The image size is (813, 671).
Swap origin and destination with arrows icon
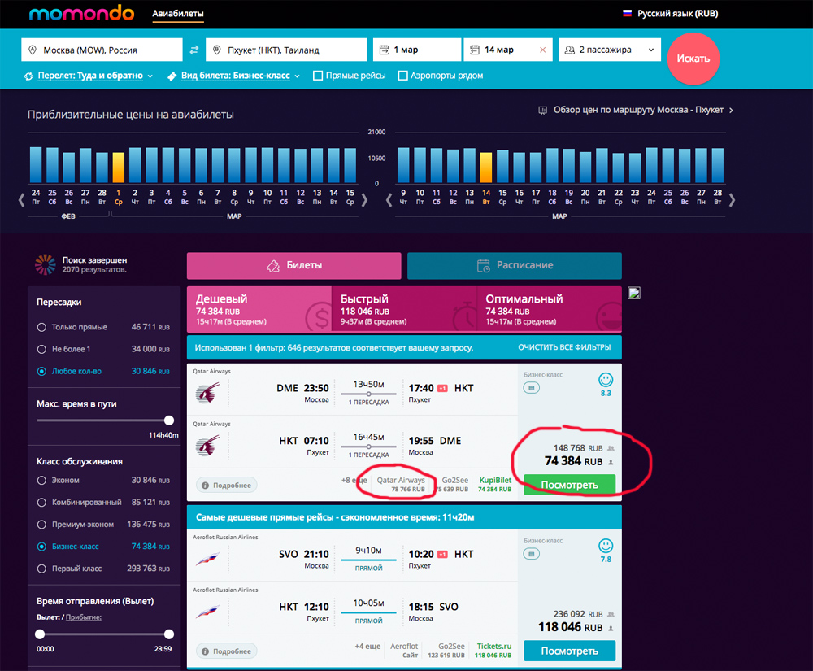pos(194,50)
